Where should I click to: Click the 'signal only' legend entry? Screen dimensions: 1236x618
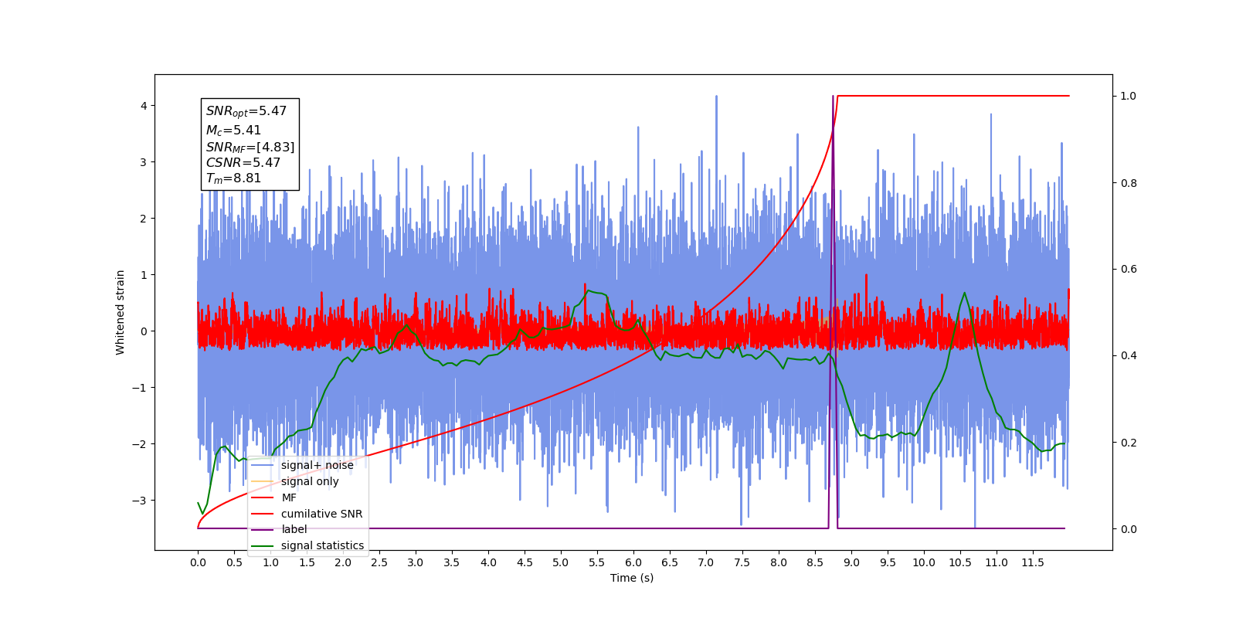pyautogui.click(x=296, y=481)
